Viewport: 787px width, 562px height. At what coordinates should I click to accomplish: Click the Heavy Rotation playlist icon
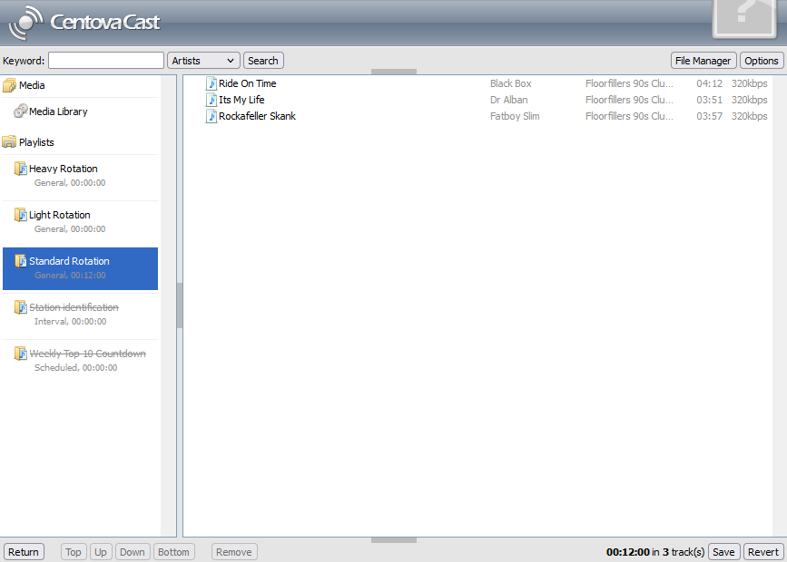[21, 169]
